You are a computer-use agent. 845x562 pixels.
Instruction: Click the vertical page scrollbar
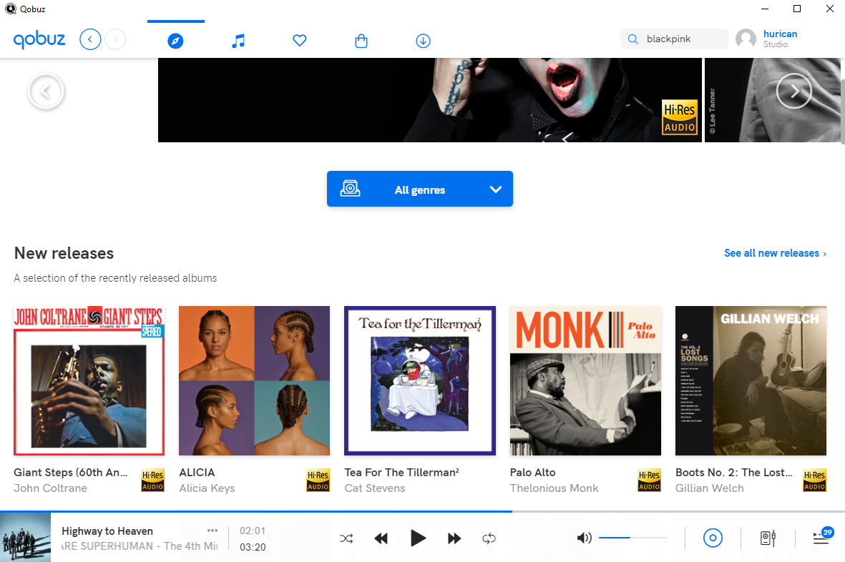[842, 112]
